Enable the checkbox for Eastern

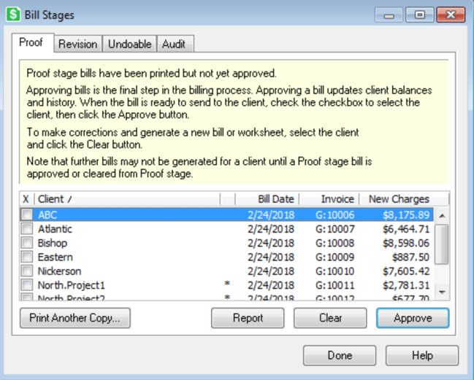[x=27, y=257]
